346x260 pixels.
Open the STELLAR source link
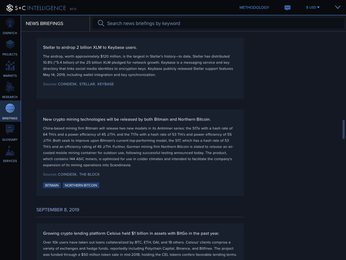click(87, 84)
